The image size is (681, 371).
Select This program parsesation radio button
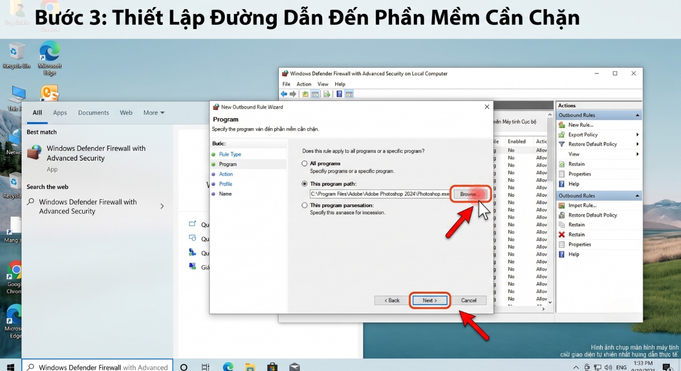(305, 205)
